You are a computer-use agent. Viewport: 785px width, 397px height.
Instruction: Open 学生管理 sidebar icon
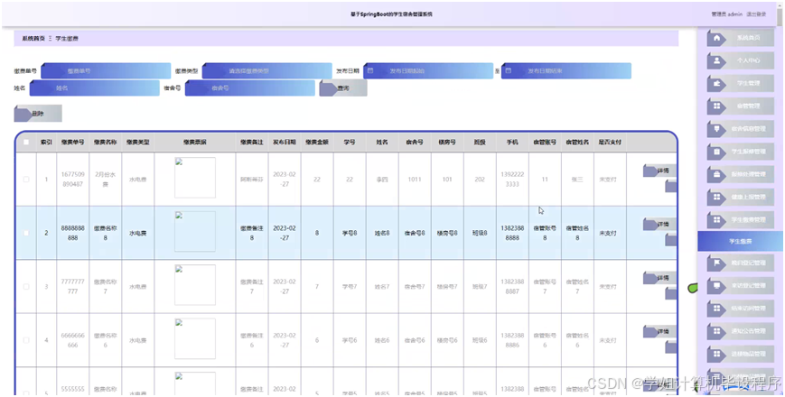pyautogui.click(x=717, y=84)
